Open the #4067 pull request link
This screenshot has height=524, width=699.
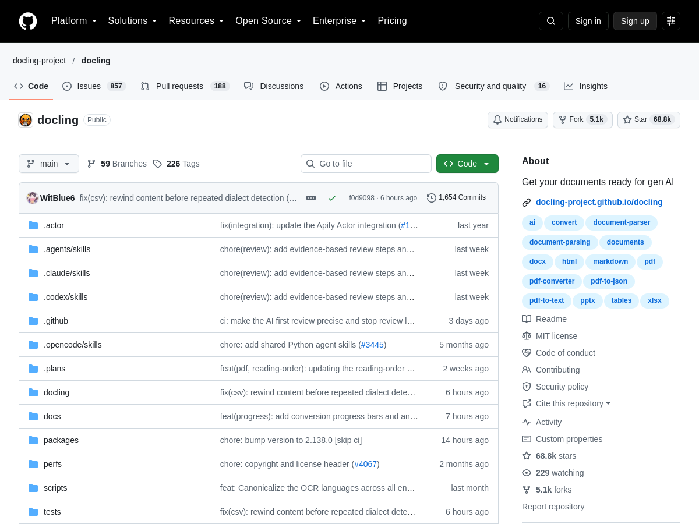pyautogui.click(x=366, y=464)
